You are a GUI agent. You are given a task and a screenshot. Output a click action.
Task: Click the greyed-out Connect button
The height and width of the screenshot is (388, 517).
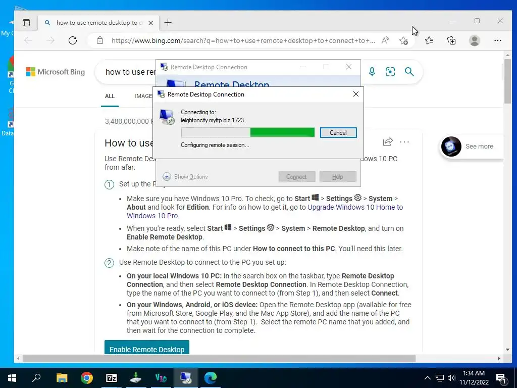click(x=296, y=176)
